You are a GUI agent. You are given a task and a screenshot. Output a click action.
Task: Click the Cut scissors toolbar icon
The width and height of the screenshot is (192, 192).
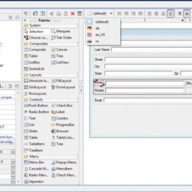(52, 13)
